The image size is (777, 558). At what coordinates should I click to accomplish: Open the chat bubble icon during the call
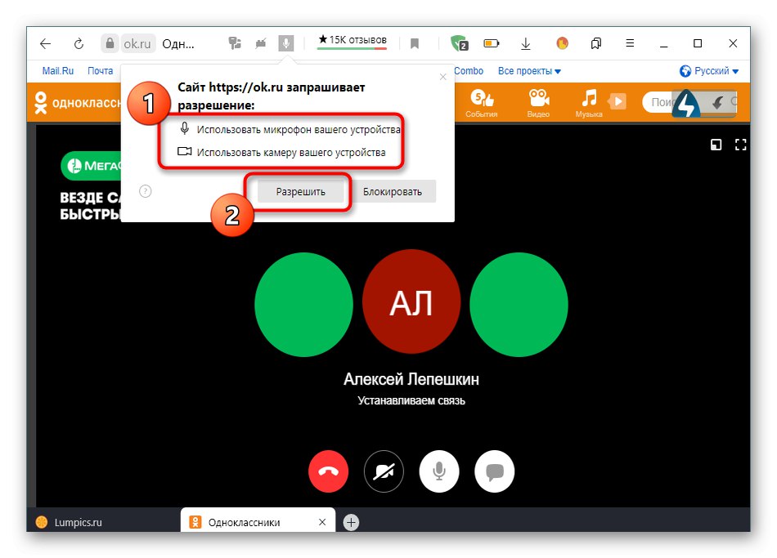click(494, 471)
